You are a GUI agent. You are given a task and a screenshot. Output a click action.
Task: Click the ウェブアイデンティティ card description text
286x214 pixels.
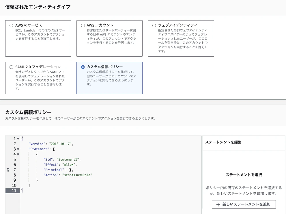183,40
